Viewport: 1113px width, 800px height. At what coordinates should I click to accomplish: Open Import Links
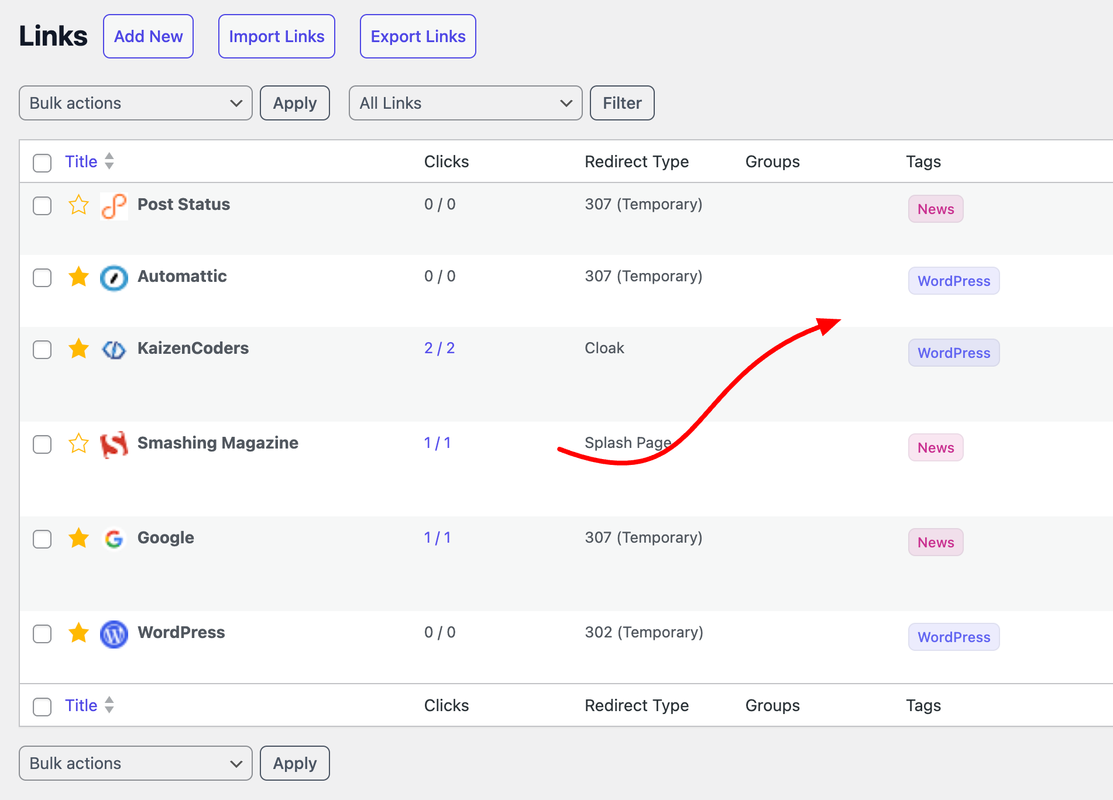point(277,36)
